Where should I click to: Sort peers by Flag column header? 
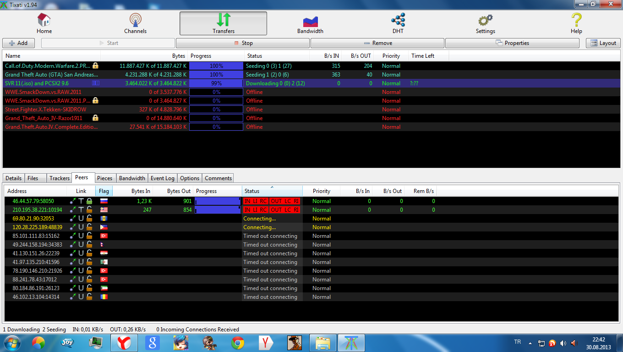[104, 191]
